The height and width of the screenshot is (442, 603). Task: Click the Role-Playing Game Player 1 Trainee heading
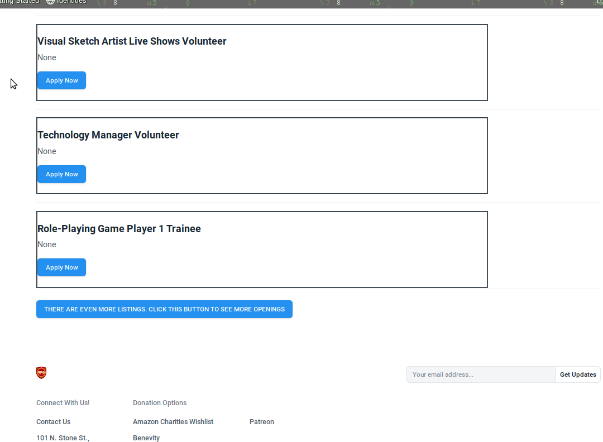tap(119, 229)
